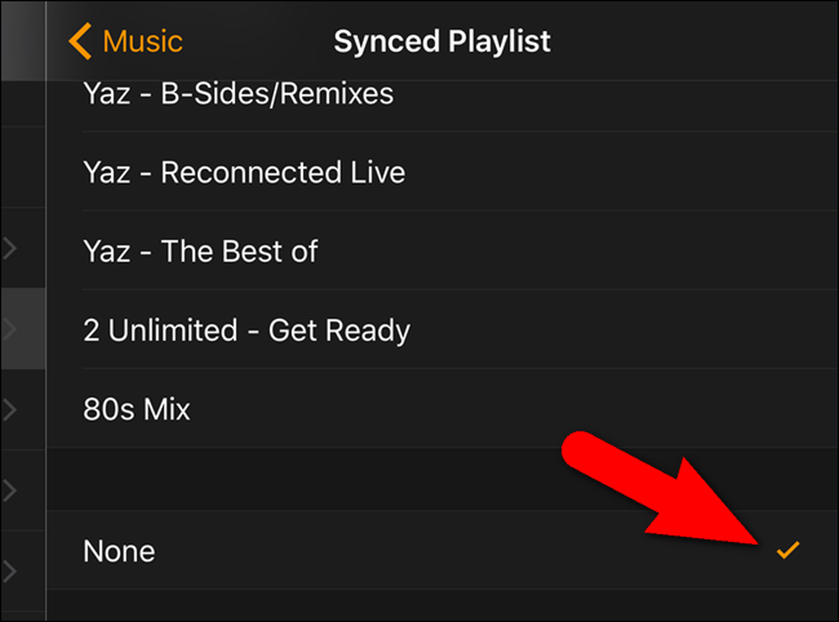Click the red arrow annotation graphic
The width and height of the screenshot is (839, 622).
click(x=659, y=489)
